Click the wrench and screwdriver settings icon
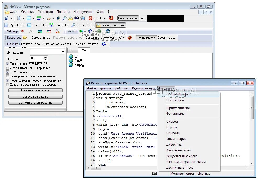 pyautogui.click(x=58, y=31)
